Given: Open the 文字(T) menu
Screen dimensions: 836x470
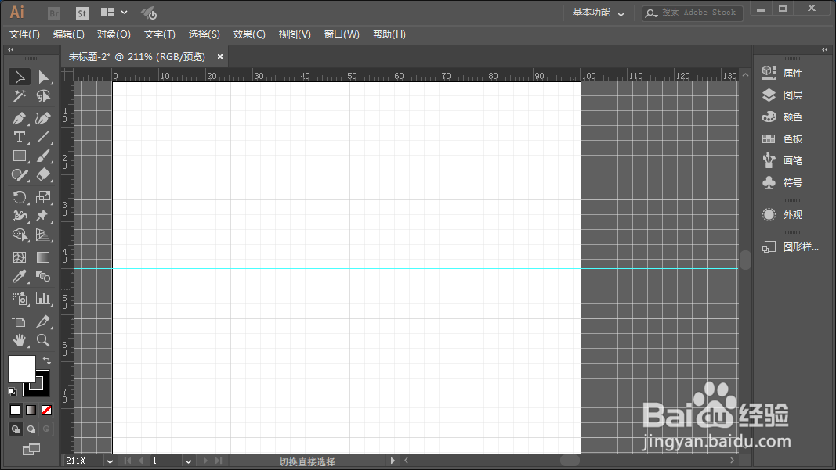Looking at the screenshot, I should (159, 34).
